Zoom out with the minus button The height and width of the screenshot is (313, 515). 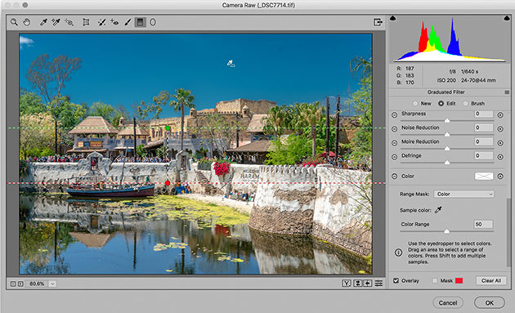coord(13,284)
